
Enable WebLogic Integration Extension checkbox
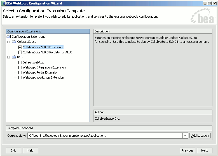click(x=20, y=67)
